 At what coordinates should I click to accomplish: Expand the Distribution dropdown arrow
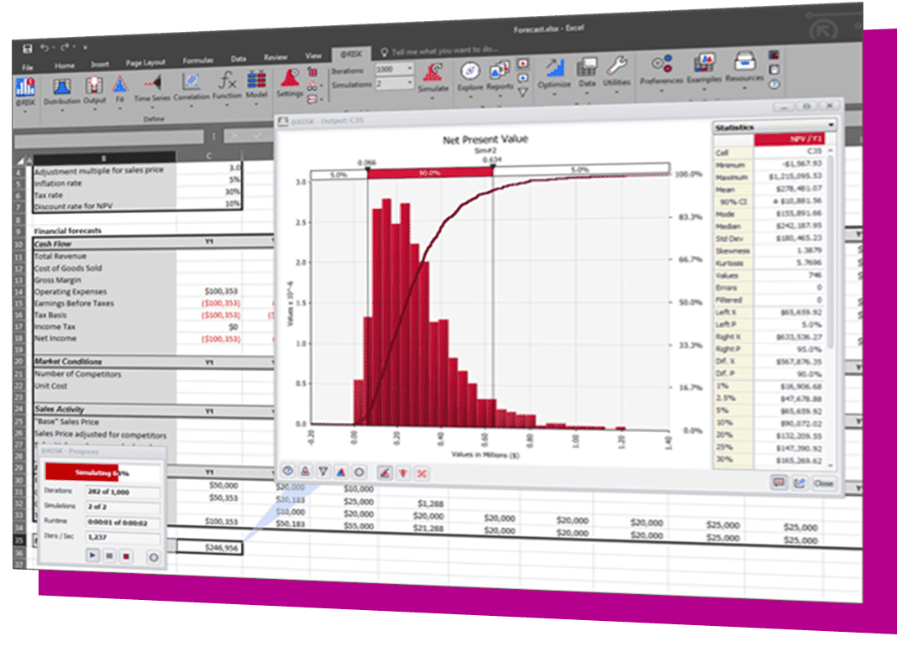point(62,110)
